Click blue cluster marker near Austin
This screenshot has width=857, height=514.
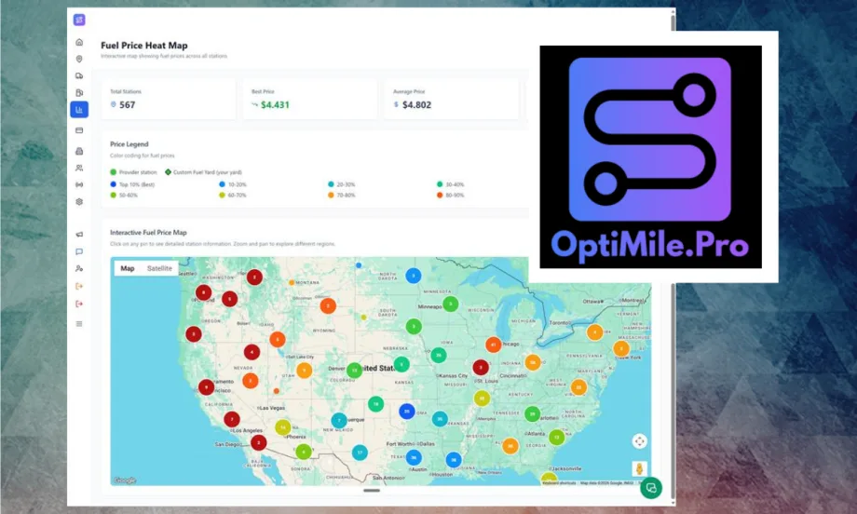[414, 457]
